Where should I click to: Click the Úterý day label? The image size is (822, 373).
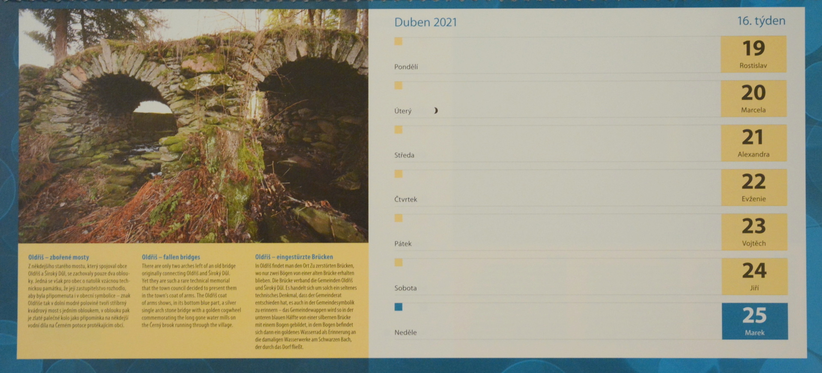tap(403, 111)
